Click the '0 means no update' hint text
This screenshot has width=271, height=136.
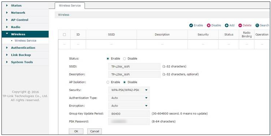point(195,114)
